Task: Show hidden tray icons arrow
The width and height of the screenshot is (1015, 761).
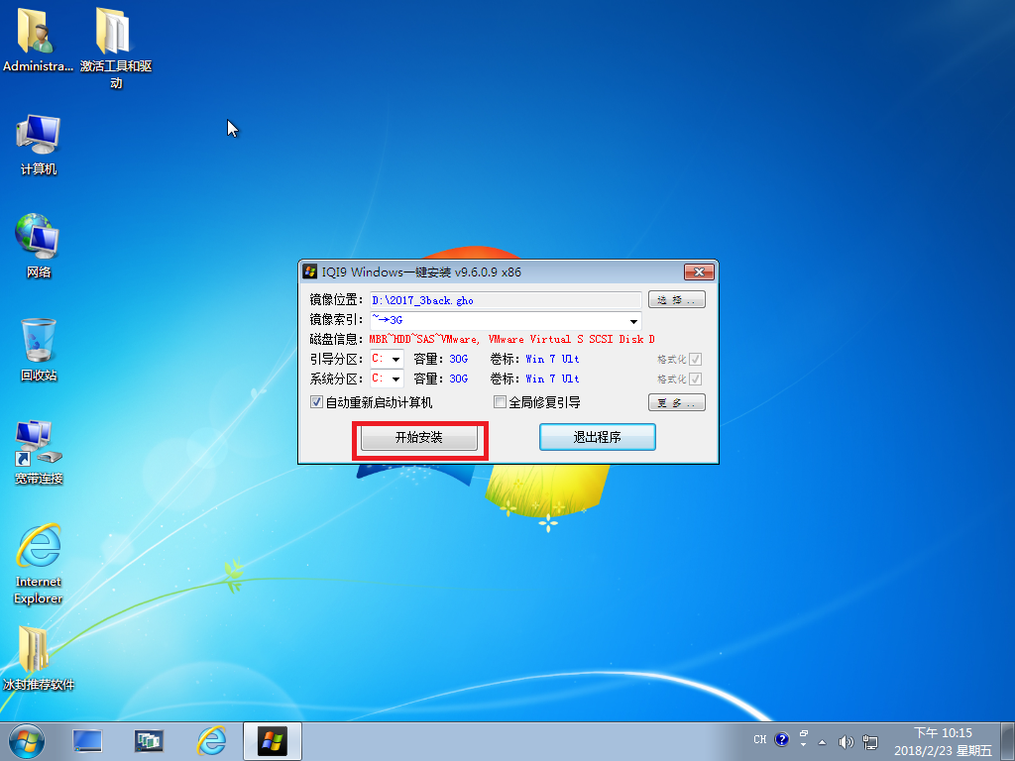Action: pos(822,742)
